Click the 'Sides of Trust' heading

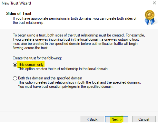click(x=19, y=14)
